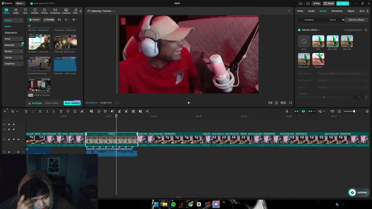The width and height of the screenshot is (372, 209).
Task: Open the Stickers panel
Action: (35, 11)
